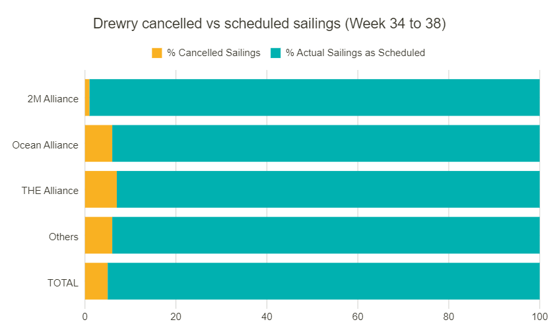This screenshot has height=328, width=557.
Task: Select the Others orange cancelled segment
Action: (x=98, y=235)
